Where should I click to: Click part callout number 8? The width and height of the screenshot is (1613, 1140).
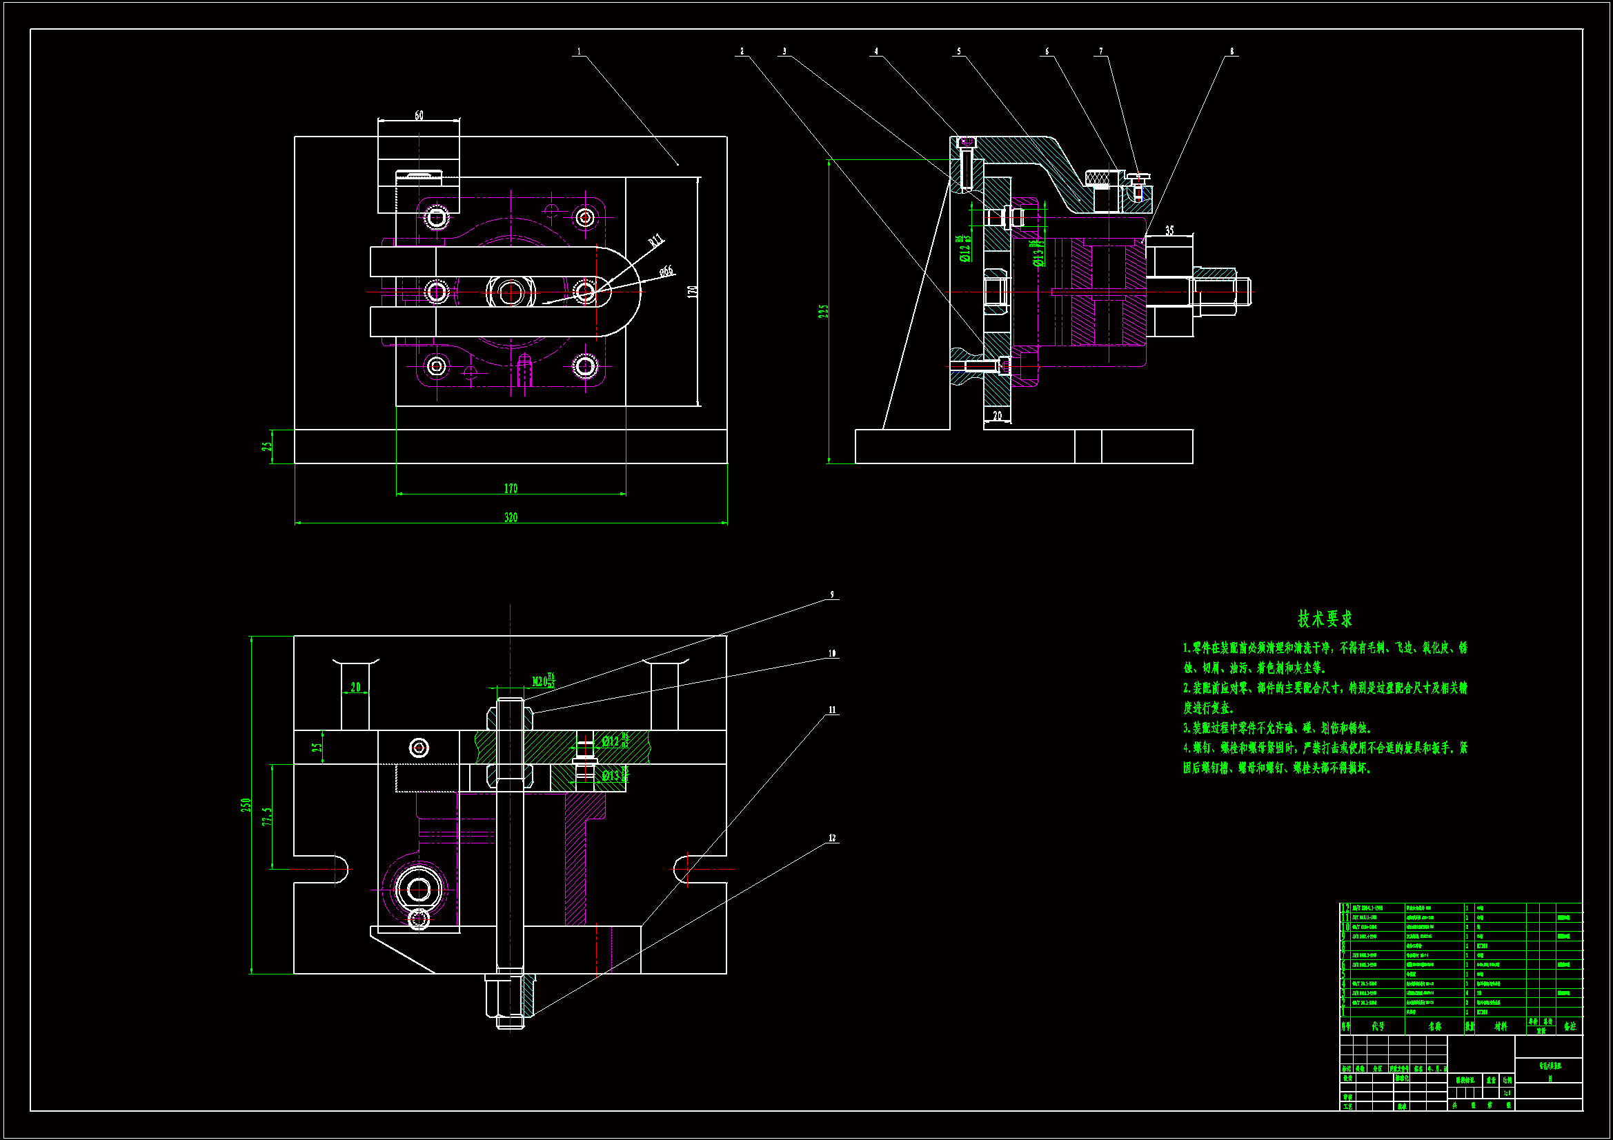[1231, 51]
